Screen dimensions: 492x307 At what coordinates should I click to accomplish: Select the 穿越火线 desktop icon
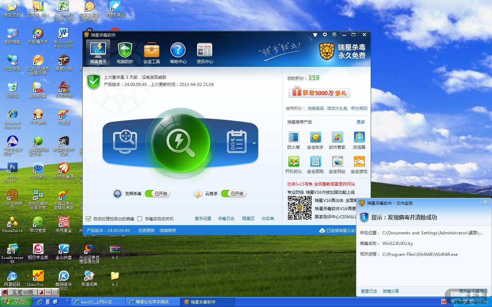click(x=64, y=63)
